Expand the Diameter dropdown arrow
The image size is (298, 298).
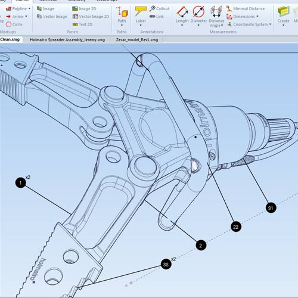[198, 25]
